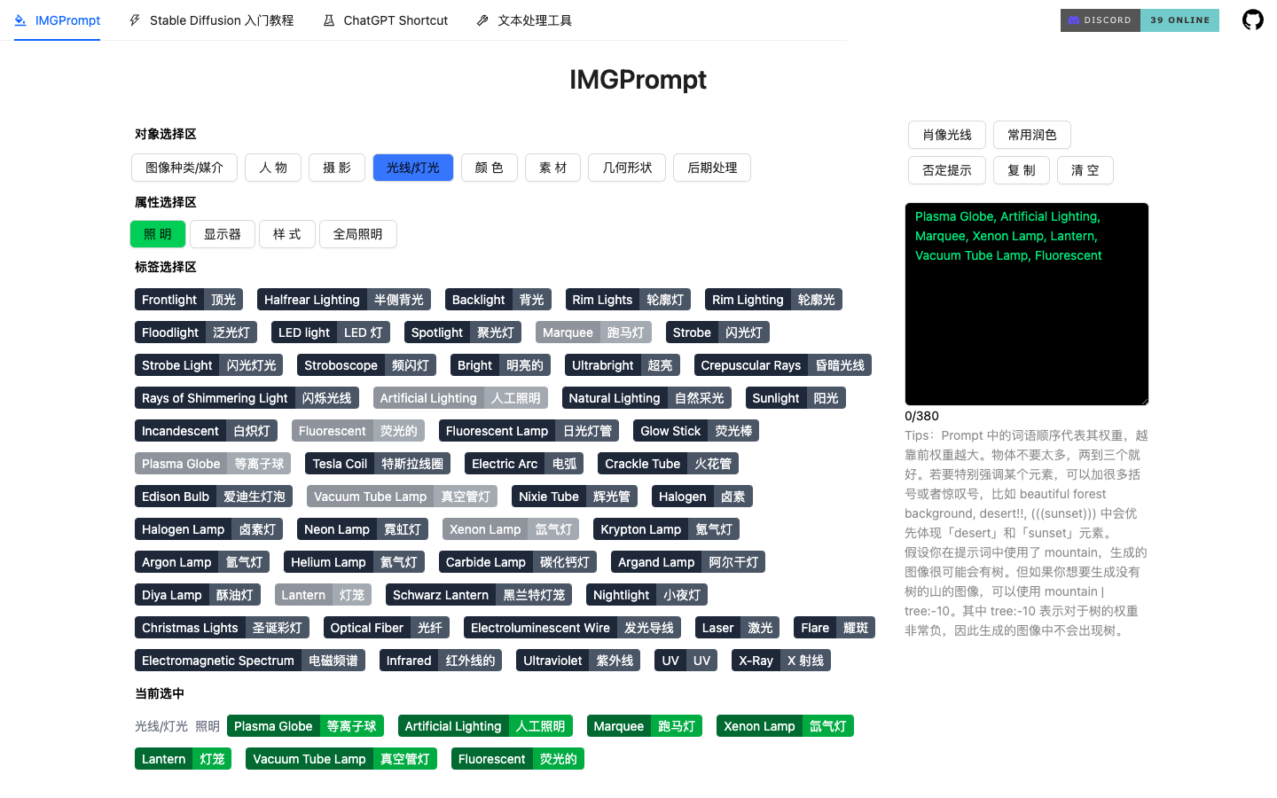Add the Nixie Tube 辉光管 tag
Screen dimensions: 1277x798
[x=575, y=497]
